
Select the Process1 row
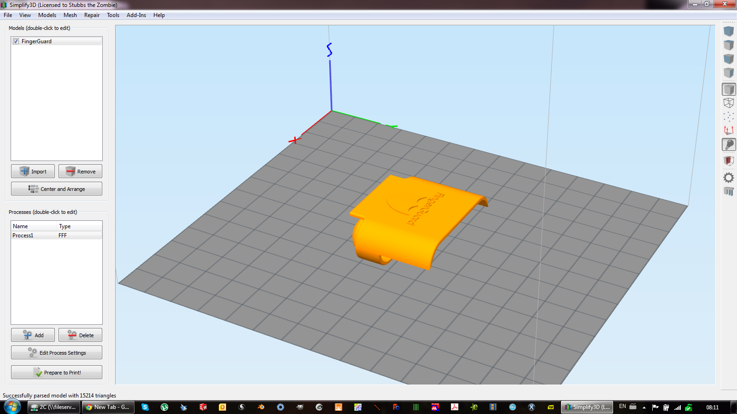point(56,236)
